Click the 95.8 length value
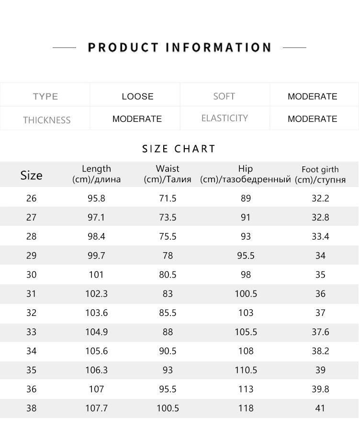 pyautogui.click(x=96, y=198)
